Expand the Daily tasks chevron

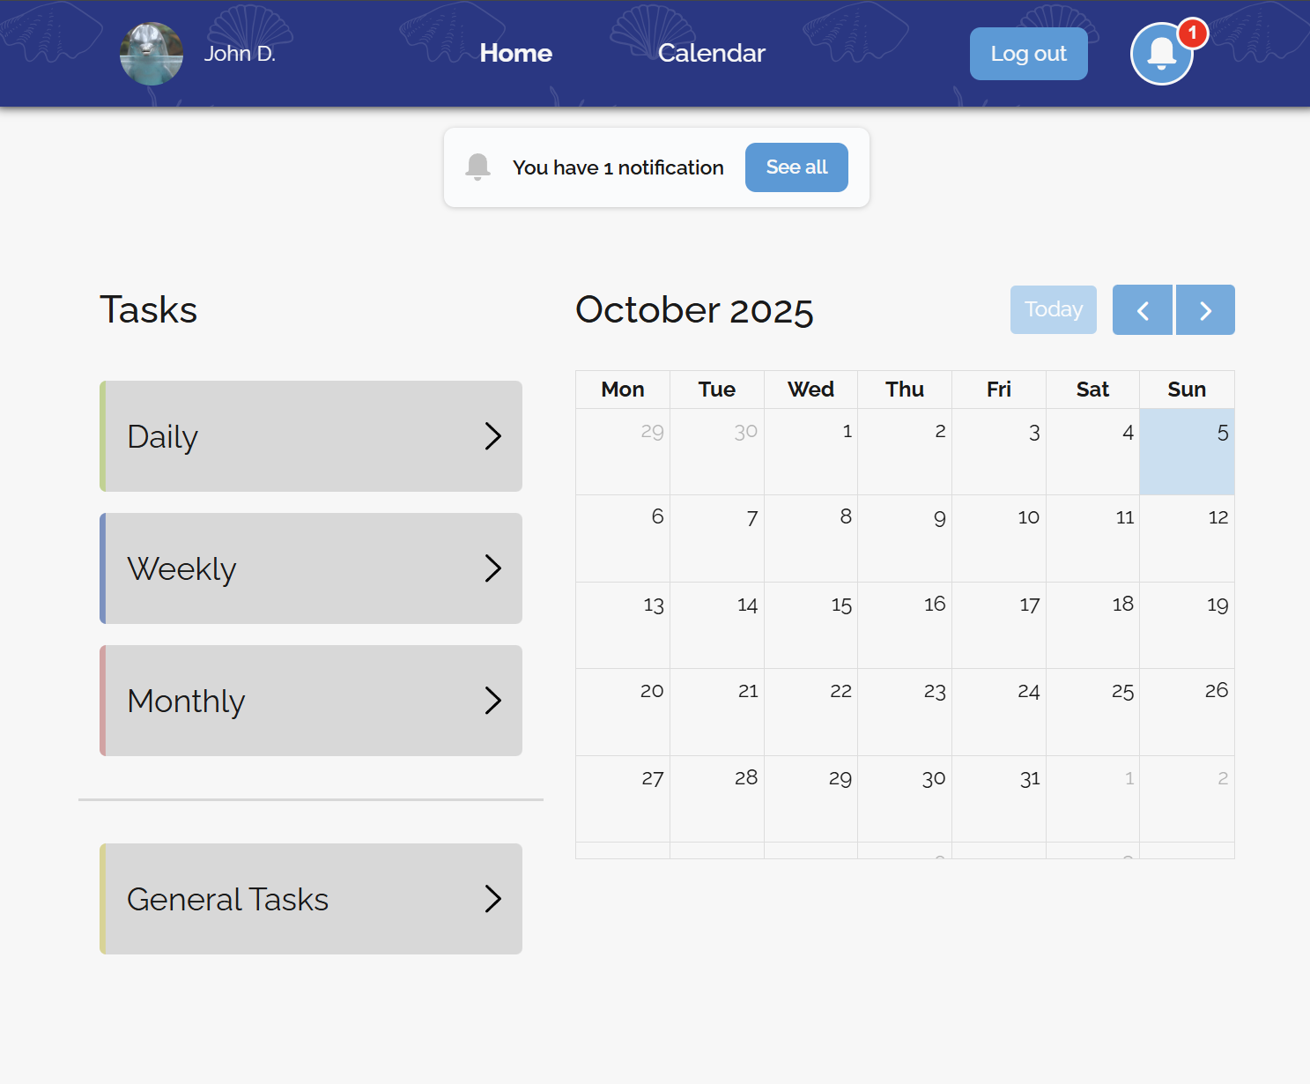[x=492, y=436]
